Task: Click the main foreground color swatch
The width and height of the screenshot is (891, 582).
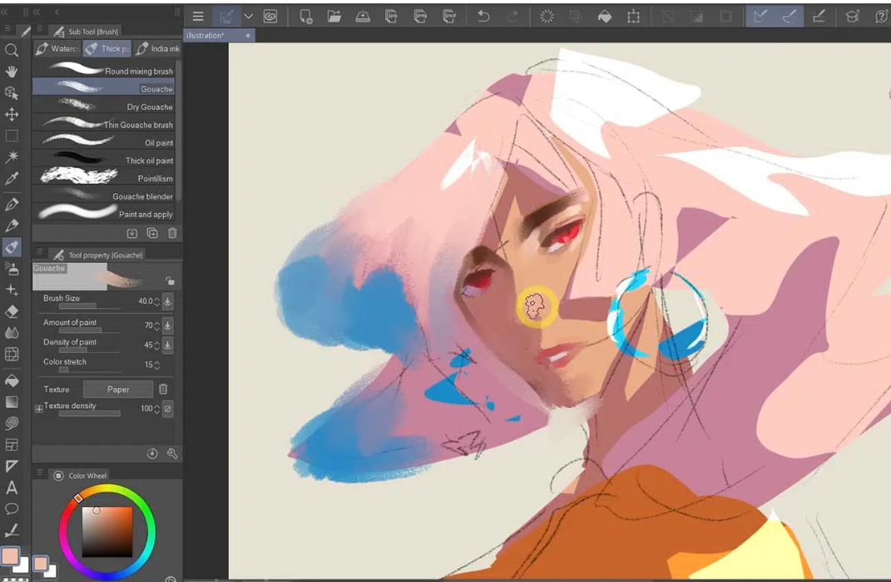Action: (10, 556)
